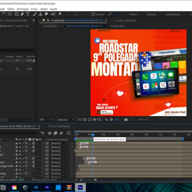Open the project item name dropdown arrow
The width and height of the screenshot is (192, 192).
13,26
